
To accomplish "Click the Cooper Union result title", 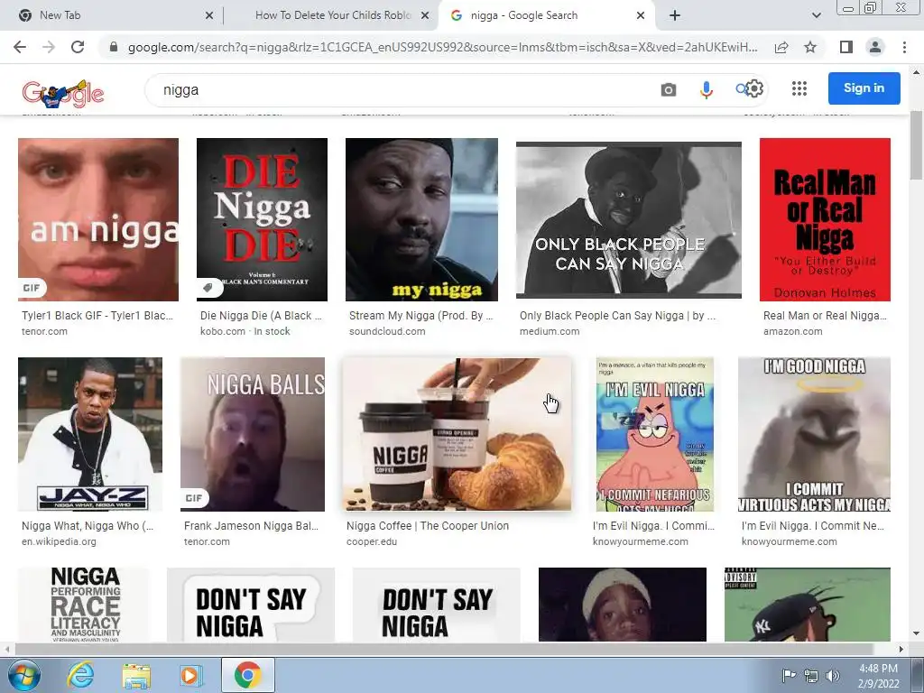I will (x=428, y=526).
